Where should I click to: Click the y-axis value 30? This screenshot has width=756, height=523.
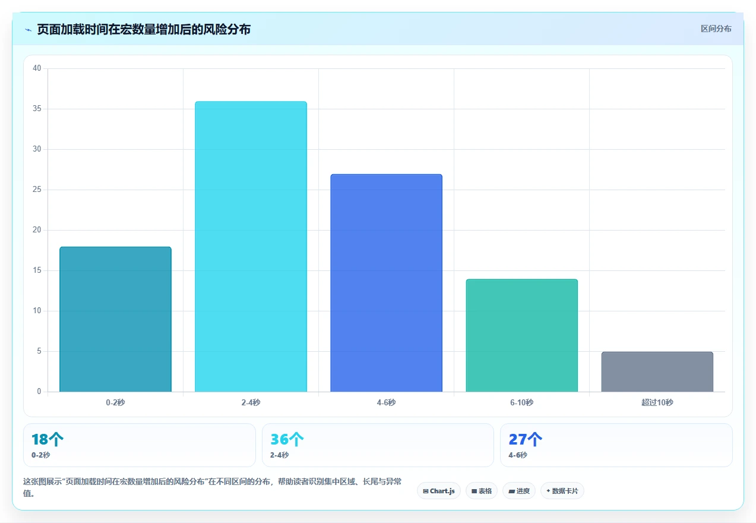coord(37,149)
